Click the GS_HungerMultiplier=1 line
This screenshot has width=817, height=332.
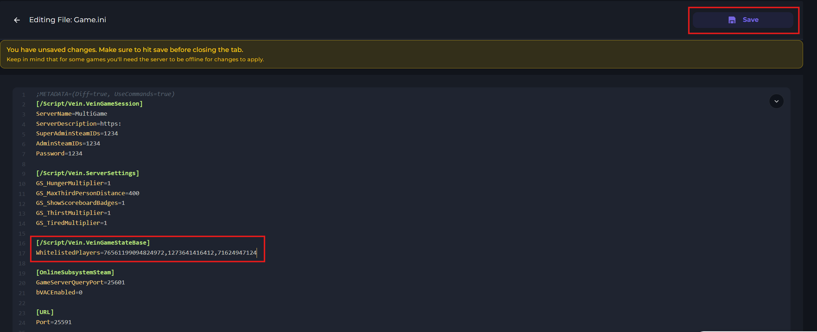pos(73,183)
